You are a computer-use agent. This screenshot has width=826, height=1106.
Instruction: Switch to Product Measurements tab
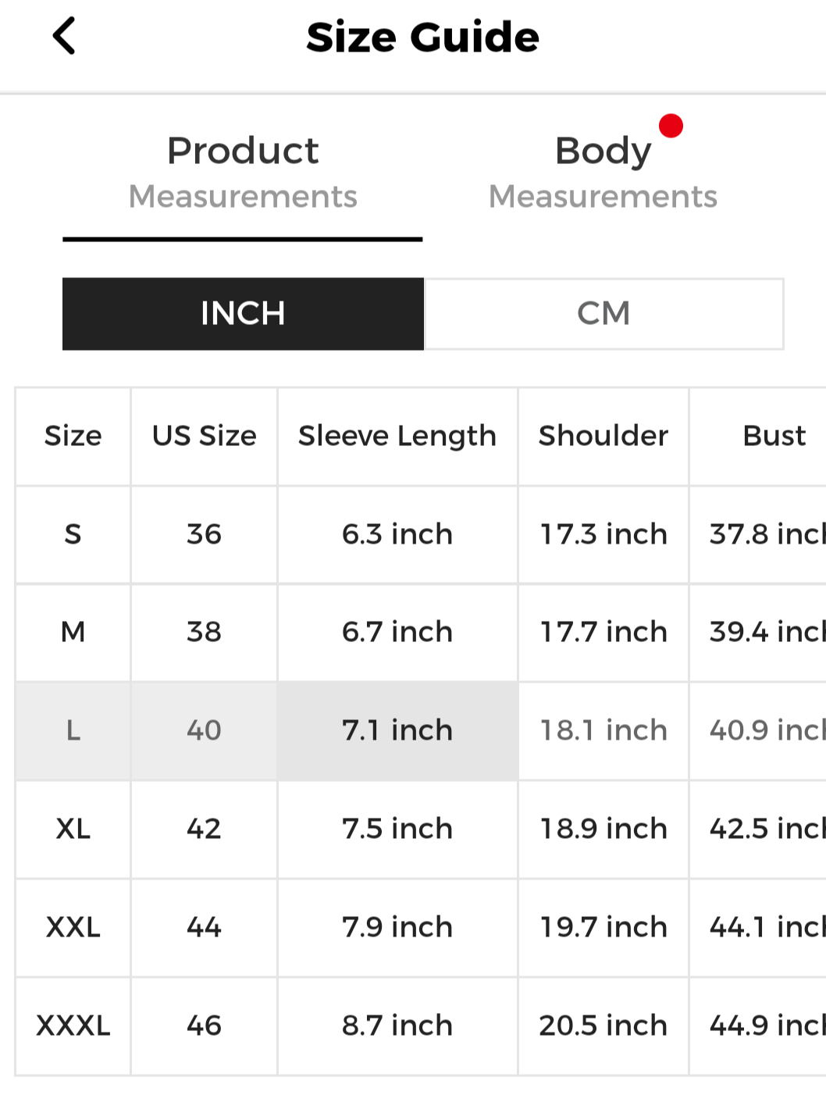tap(243, 173)
